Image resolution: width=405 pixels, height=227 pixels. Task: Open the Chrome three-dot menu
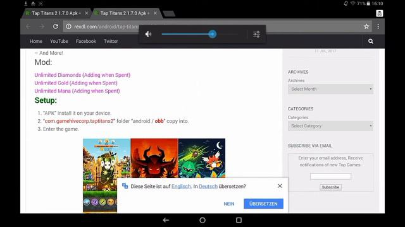[378, 26]
